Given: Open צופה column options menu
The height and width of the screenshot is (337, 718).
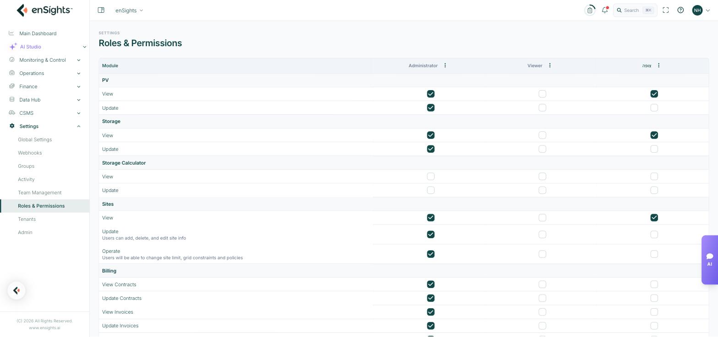Looking at the screenshot, I should pyautogui.click(x=659, y=65).
